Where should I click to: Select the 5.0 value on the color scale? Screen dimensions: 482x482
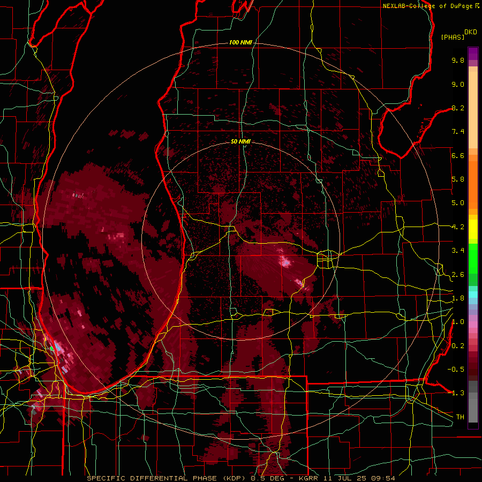[x=458, y=203]
